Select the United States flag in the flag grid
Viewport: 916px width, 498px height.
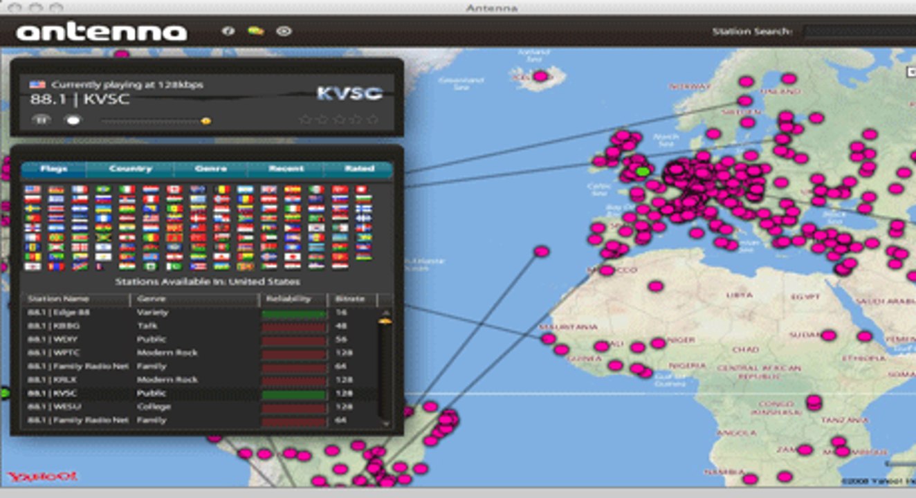(x=33, y=190)
